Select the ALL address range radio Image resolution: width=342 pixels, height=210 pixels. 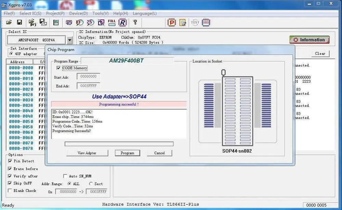click(69, 184)
